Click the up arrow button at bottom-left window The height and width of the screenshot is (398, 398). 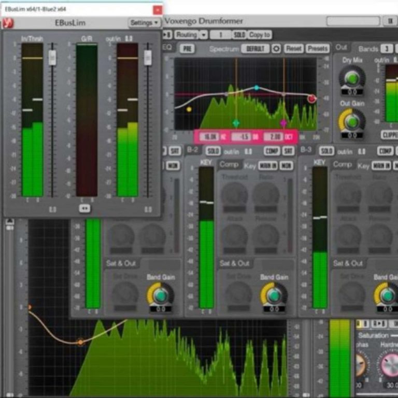(10, 221)
